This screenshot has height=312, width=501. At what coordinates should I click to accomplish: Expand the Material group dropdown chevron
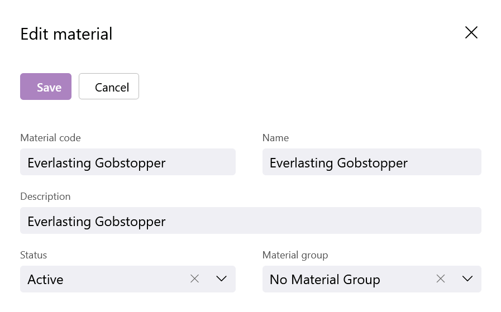click(x=467, y=279)
